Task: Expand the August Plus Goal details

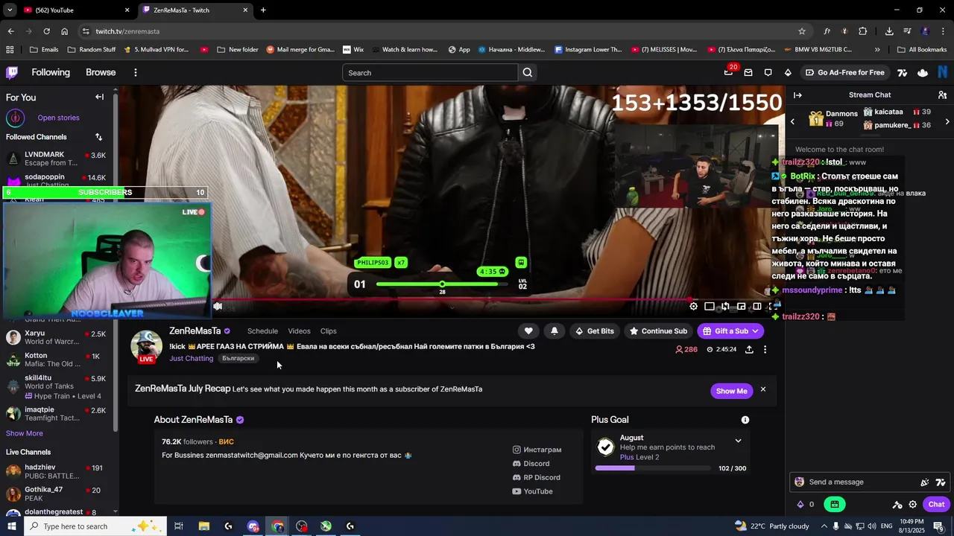Action: (x=738, y=441)
